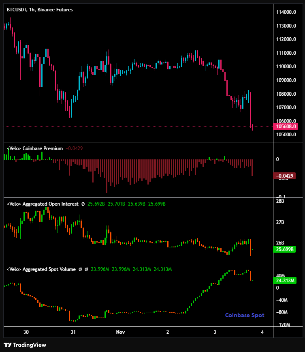Click the BTCUSDT symbol title
305x352 pixels.
40,10
